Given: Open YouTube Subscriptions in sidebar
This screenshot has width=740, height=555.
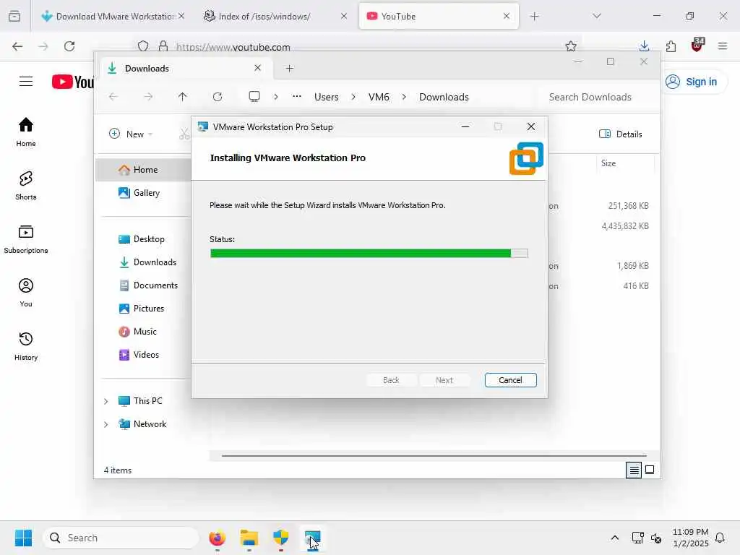Looking at the screenshot, I should [x=26, y=239].
